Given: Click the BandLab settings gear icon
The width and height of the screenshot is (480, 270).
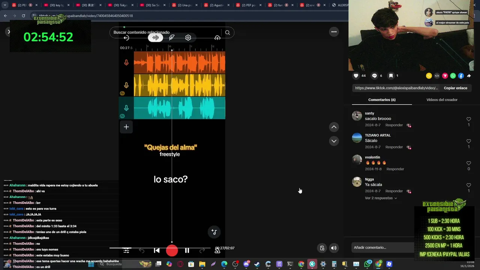Looking at the screenshot, I should (188, 37).
